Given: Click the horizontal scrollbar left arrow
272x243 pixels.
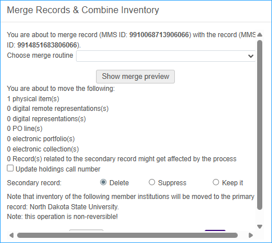Looking at the screenshot, I should tap(11, 236).
